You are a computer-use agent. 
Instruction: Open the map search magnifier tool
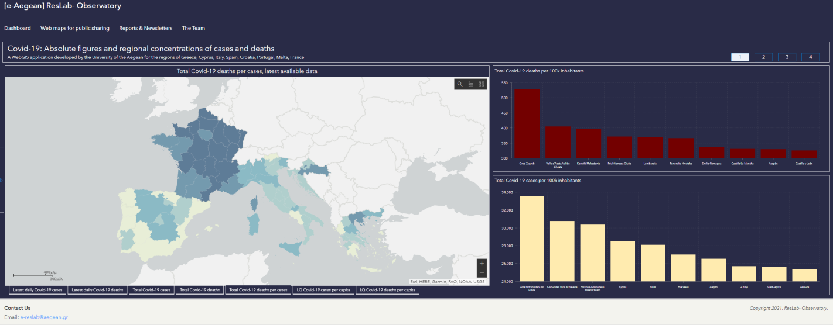point(460,84)
